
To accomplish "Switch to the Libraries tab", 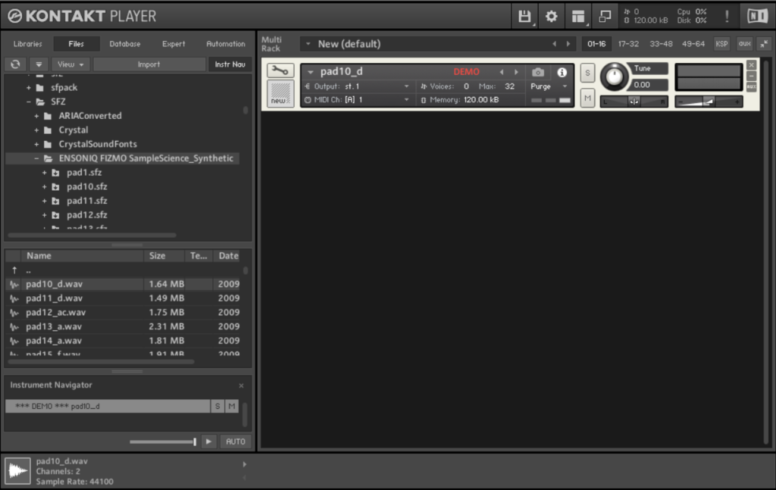I will (x=28, y=44).
